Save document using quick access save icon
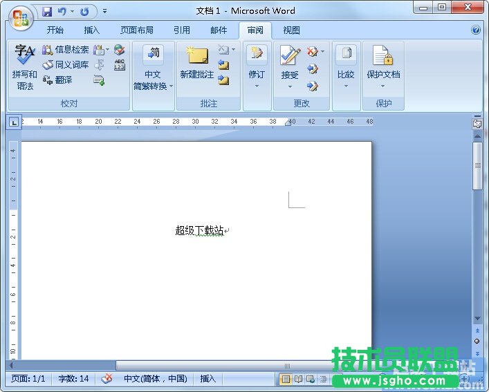Screen dimensions: 489x392 [x=47, y=12]
